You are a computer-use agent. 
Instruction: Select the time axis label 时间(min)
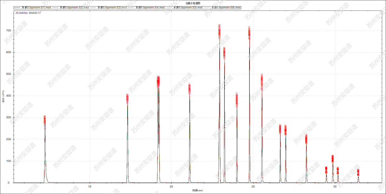pos(198,191)
